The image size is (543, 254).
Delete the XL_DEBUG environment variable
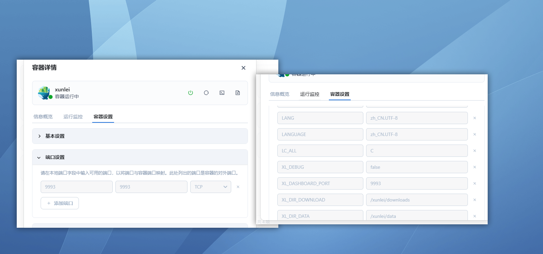pos(475,167)
